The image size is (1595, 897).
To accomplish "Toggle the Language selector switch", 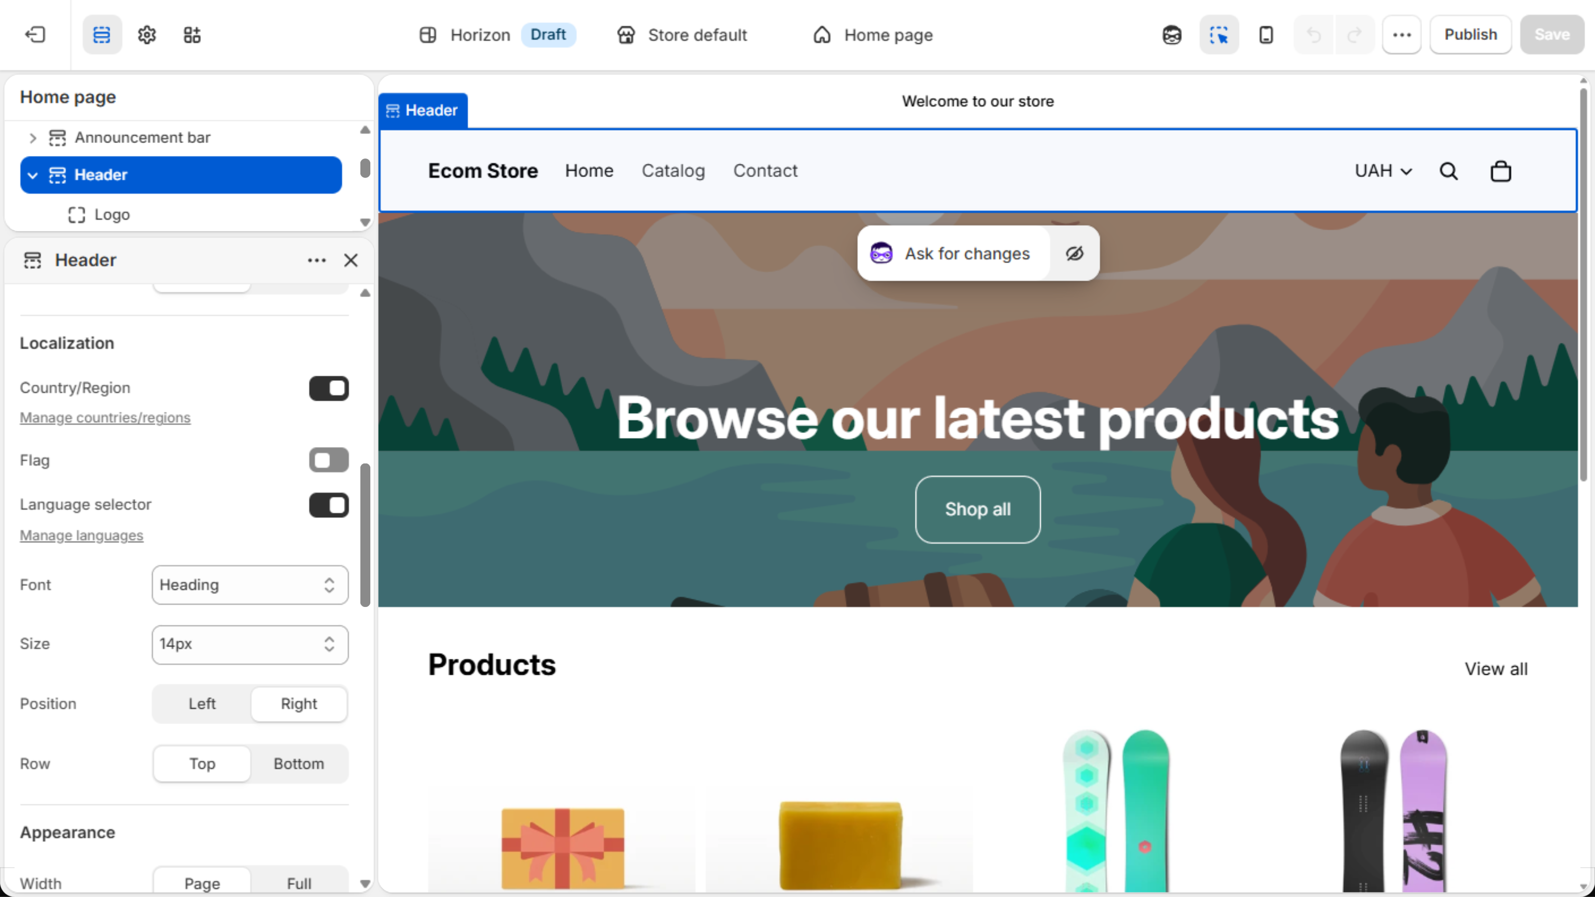I will [x=329, y=505].
